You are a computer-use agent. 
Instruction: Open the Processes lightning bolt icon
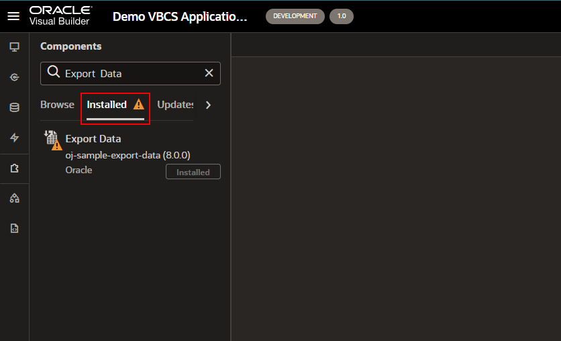coord(14,138)
